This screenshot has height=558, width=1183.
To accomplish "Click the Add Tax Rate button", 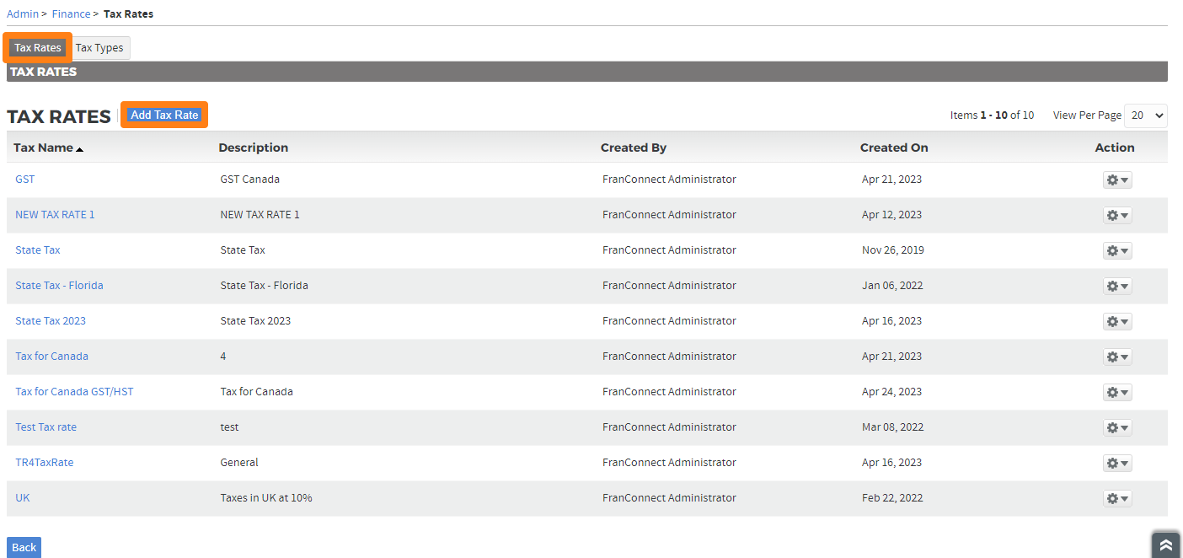I will tap(164, 115).
